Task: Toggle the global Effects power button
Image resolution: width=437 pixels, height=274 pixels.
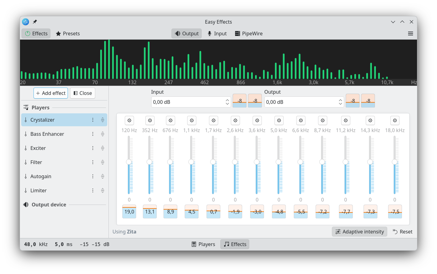Action: tap(36, 33)
